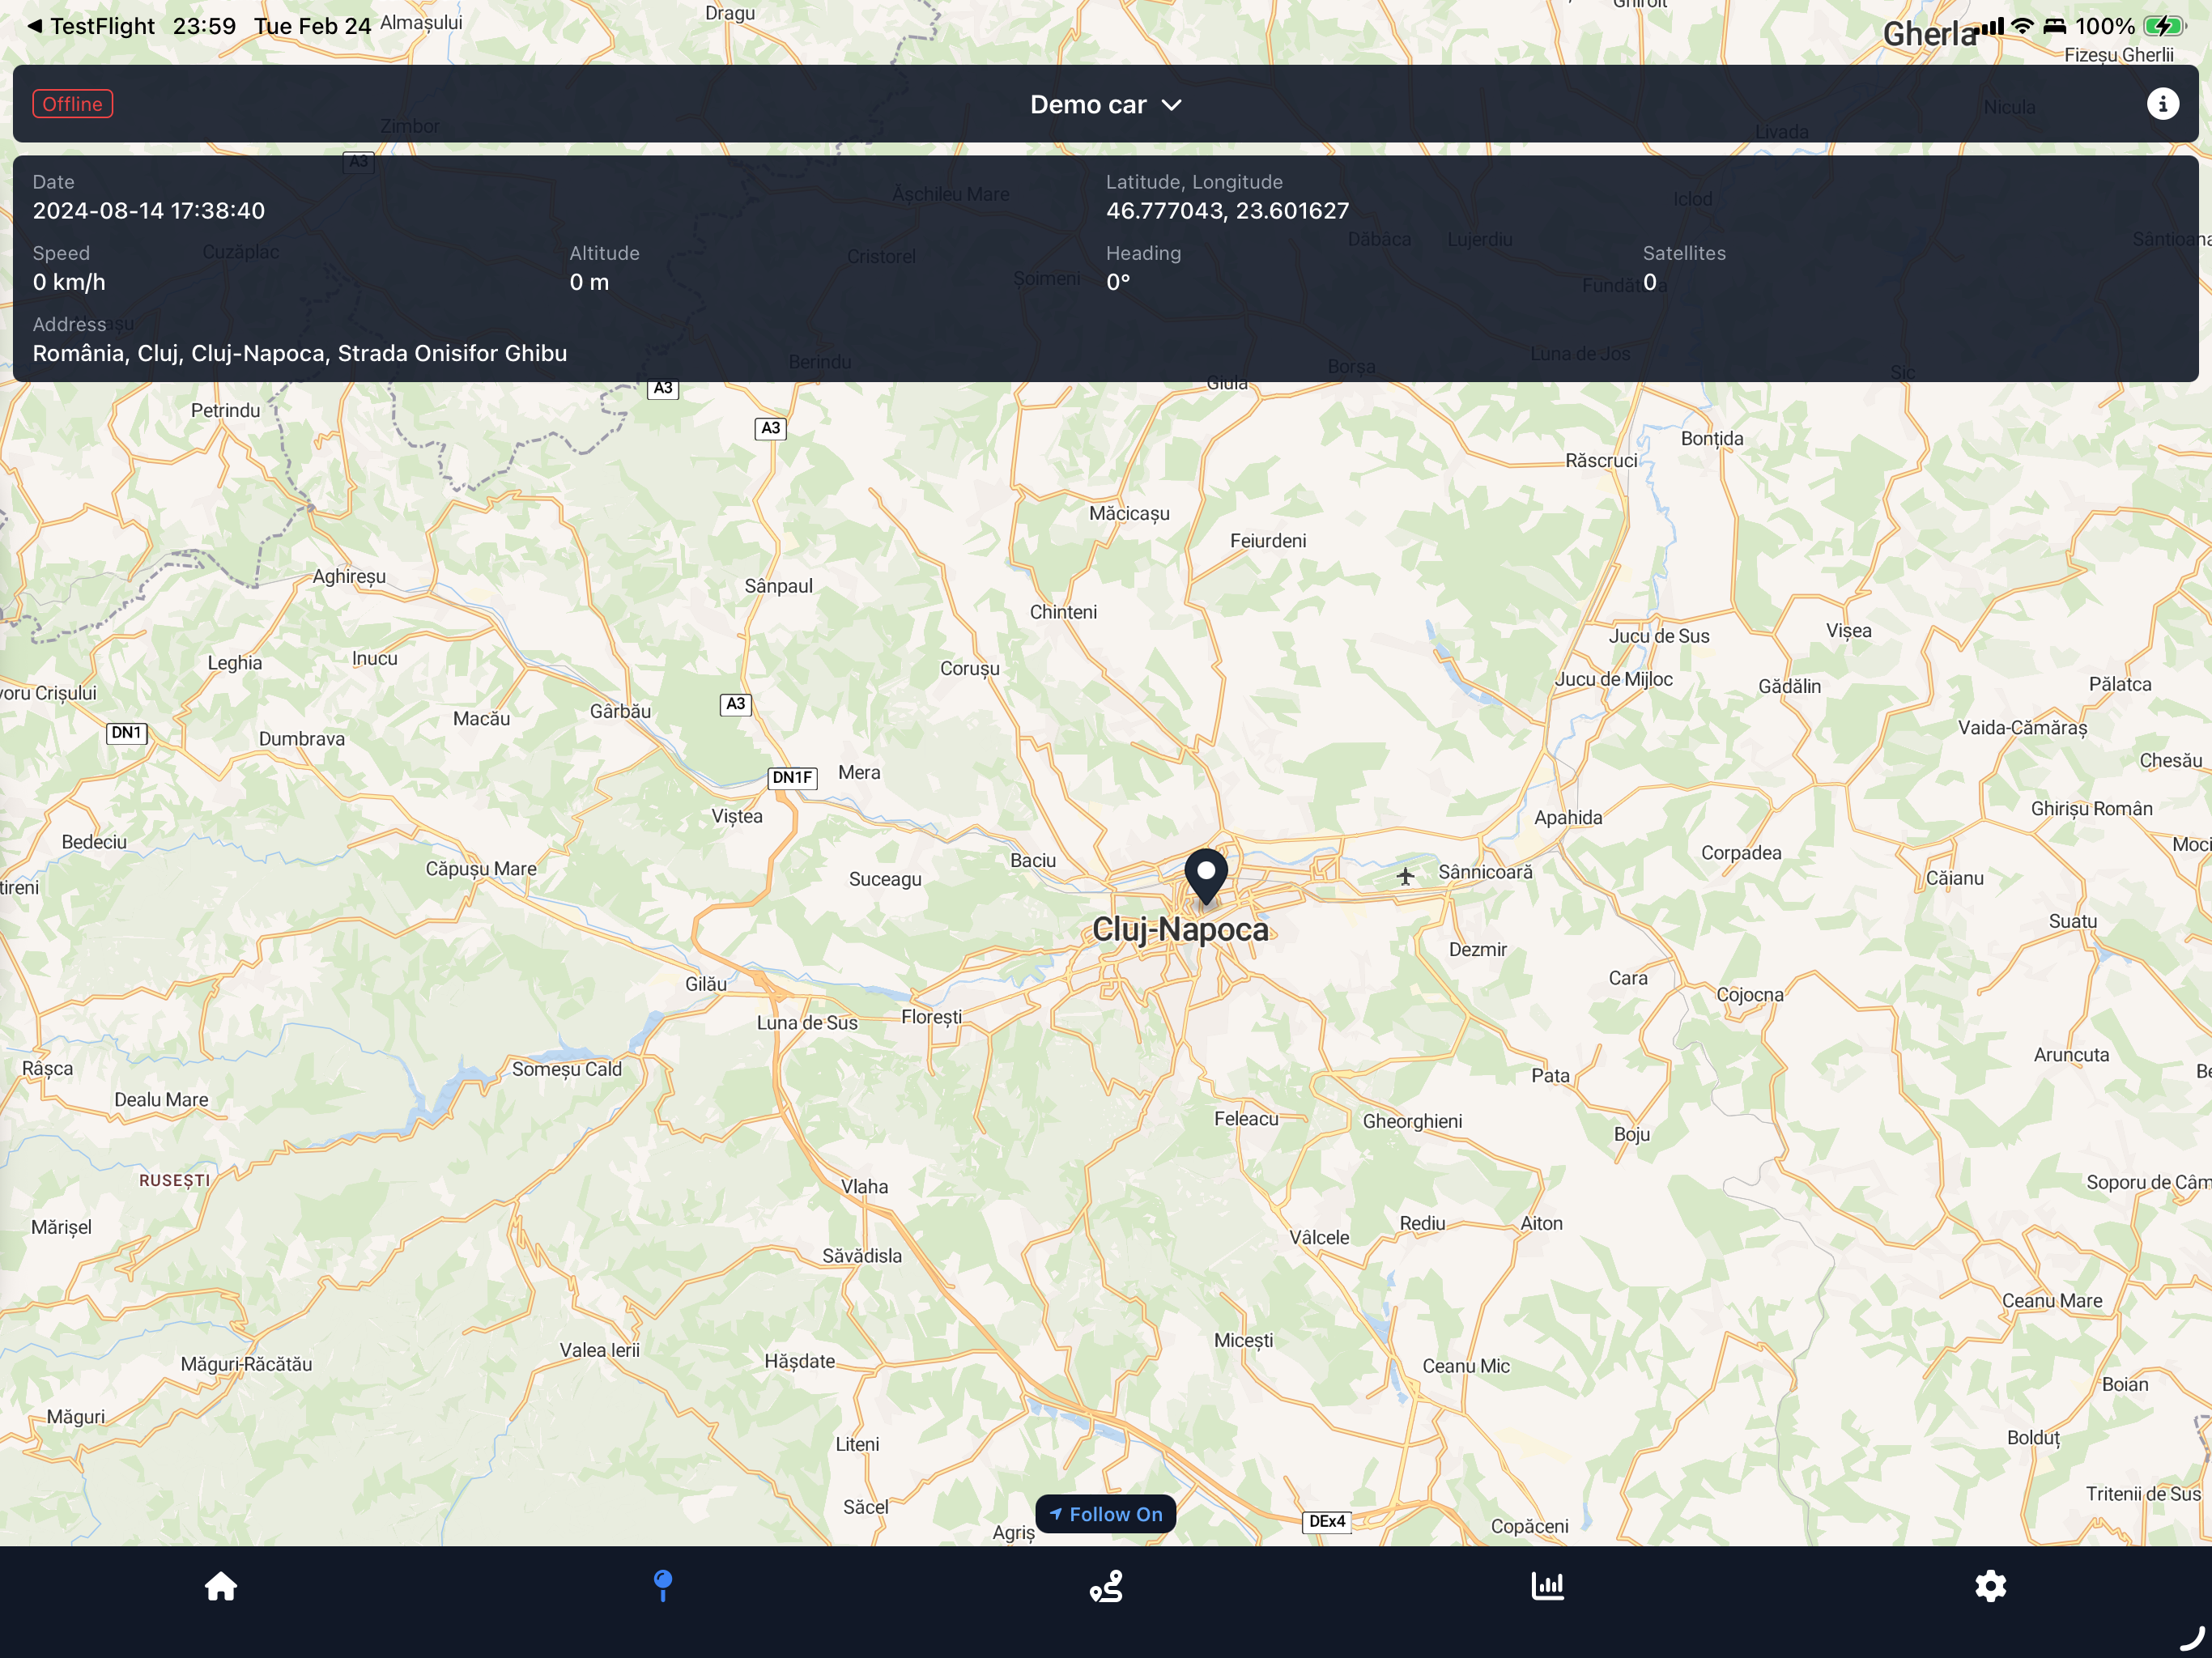Toggle the Follow On button

[1106, 1514]
